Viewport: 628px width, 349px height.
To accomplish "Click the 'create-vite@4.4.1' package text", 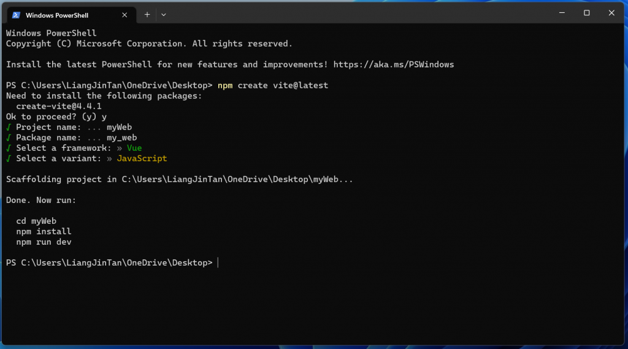I will click(59, 106).
